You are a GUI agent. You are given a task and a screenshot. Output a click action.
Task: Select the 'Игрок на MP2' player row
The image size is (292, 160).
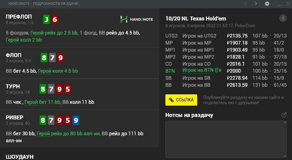226,57
